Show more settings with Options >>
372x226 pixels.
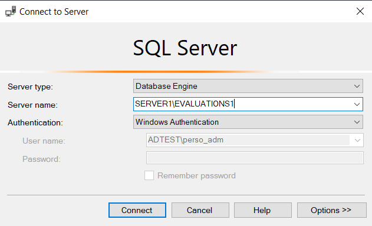pos(332,210)
